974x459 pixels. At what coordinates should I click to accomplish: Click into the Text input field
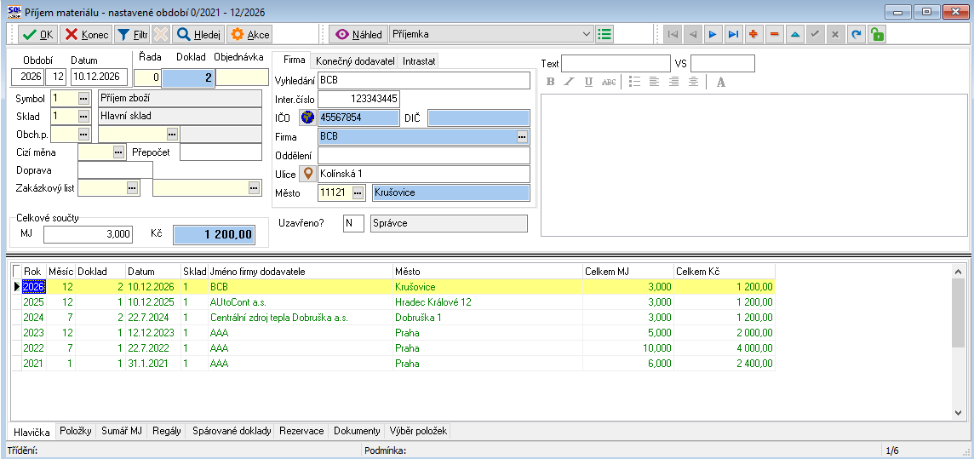(616, 63)
